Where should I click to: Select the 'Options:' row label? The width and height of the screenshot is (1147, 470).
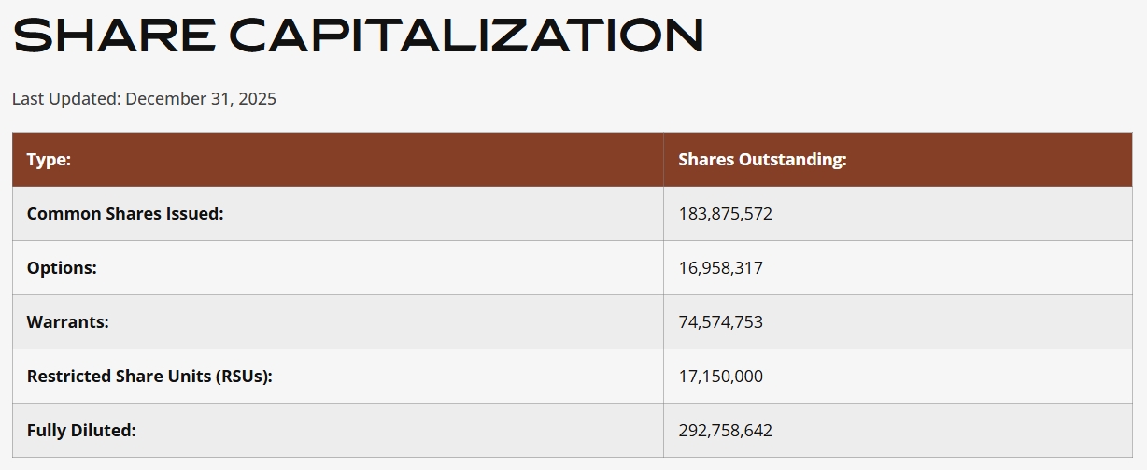click(62, 268)
